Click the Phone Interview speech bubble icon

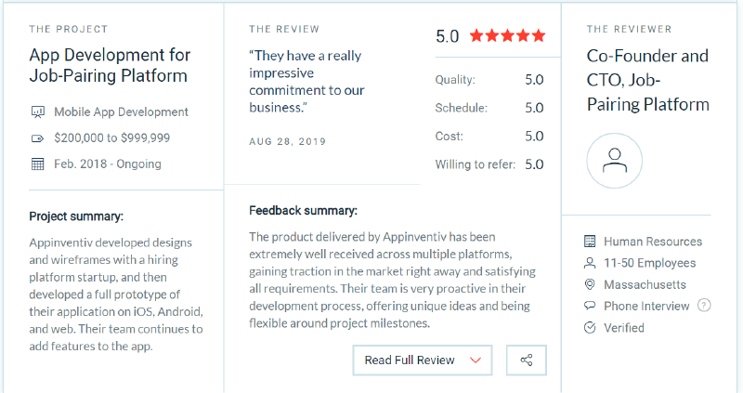point(590,306)
